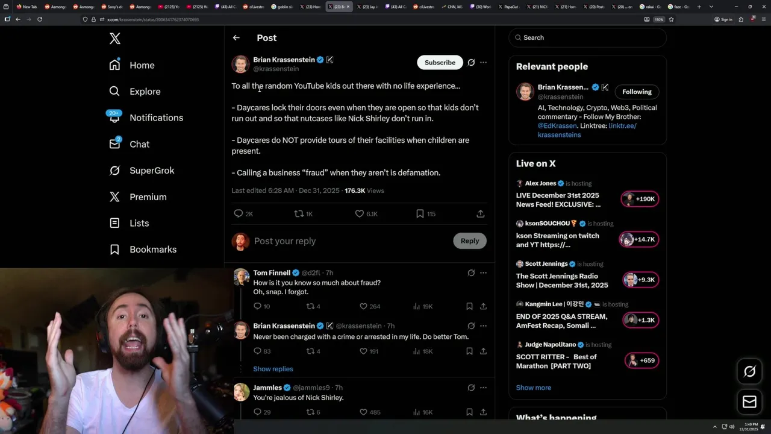Open Jammles profile name
Screen dimensions: 771x434
coord(267,388)
